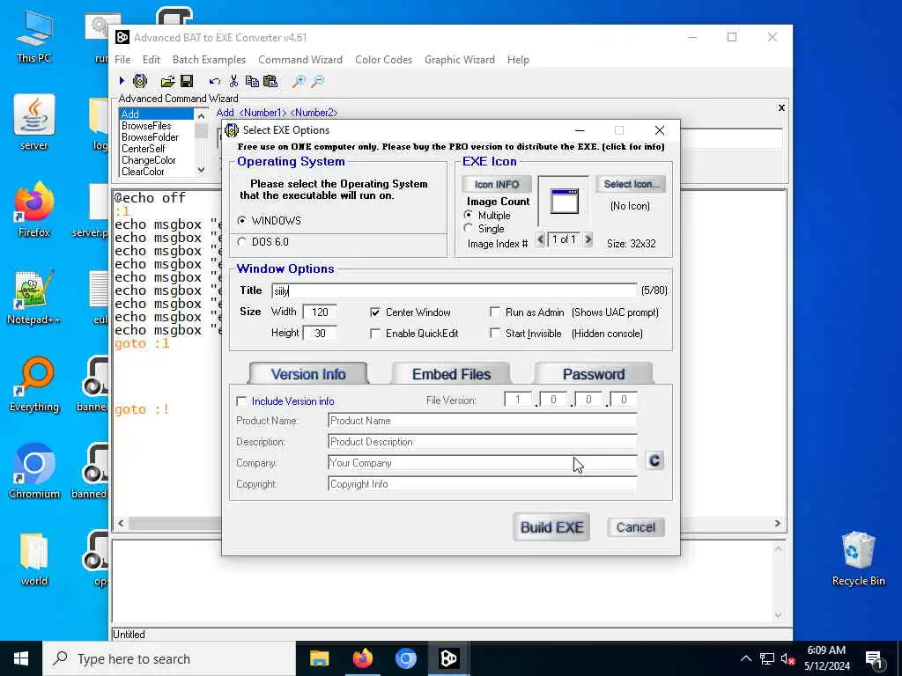Select the DOS 6.0 radio button
This screenshot has height=676, width=902.
[241, 242]
